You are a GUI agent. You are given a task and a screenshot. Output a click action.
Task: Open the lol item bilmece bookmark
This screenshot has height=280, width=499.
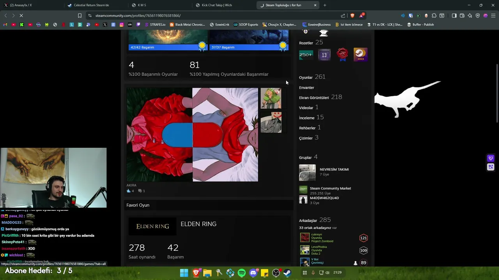point(349,24)
